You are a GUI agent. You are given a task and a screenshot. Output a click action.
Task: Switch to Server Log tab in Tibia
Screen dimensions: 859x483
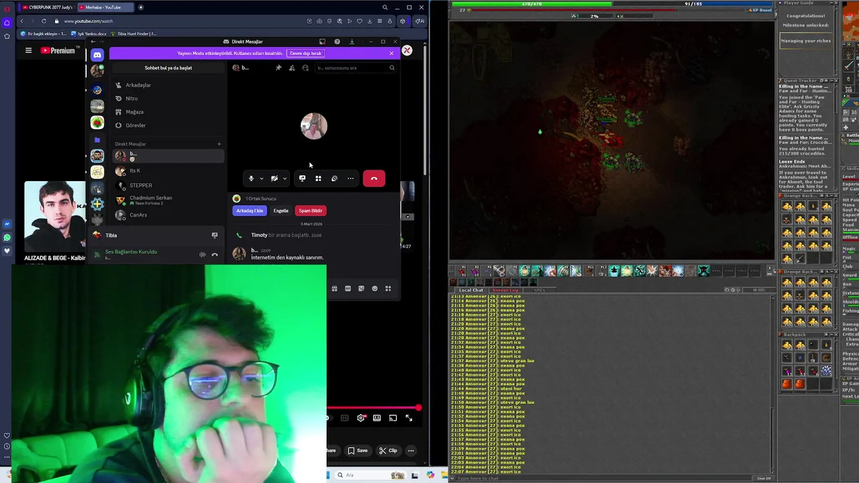505,290
